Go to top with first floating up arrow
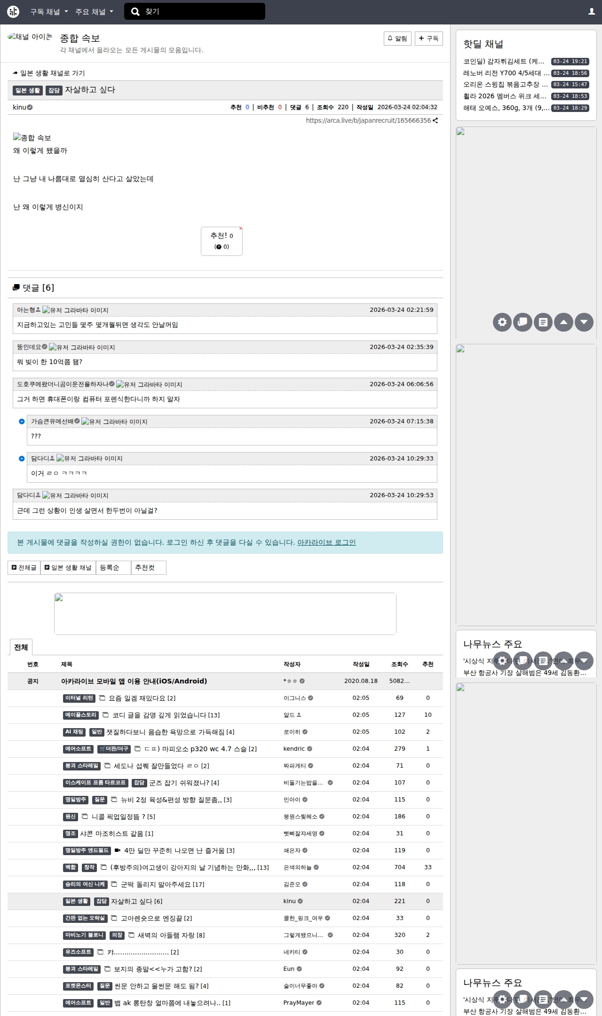Viewport: 602px width, 1016px height. [563, 322]
